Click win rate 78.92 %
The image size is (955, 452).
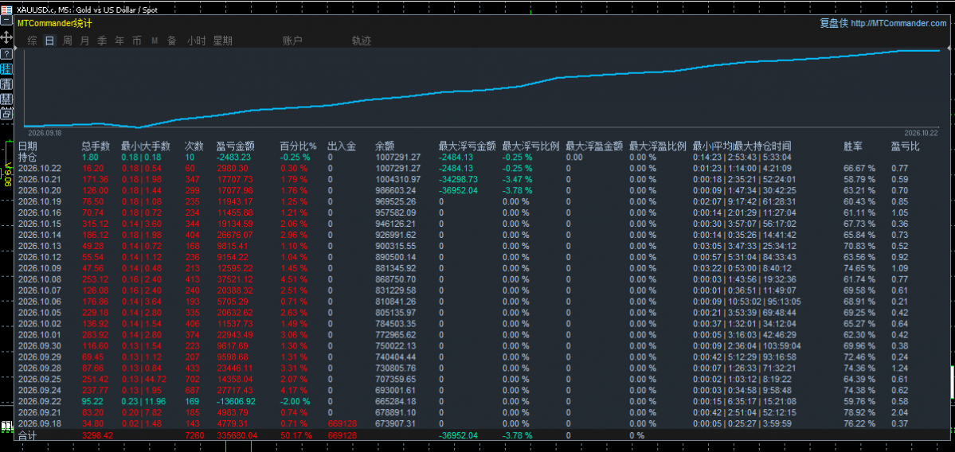click(x=859, y=412)
